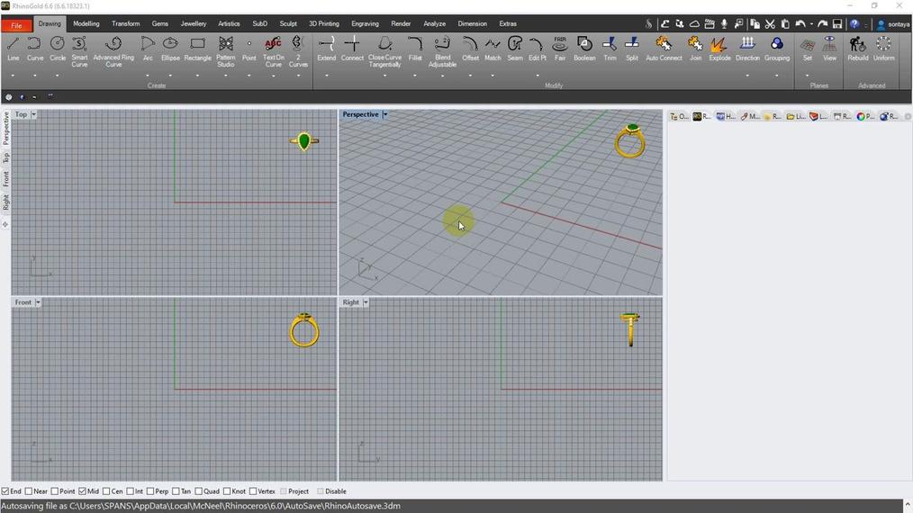The width and height of the screenshot is (913, 513).
Task: Expand dropdown arrow under Rectangle tool
Action: 197,76
